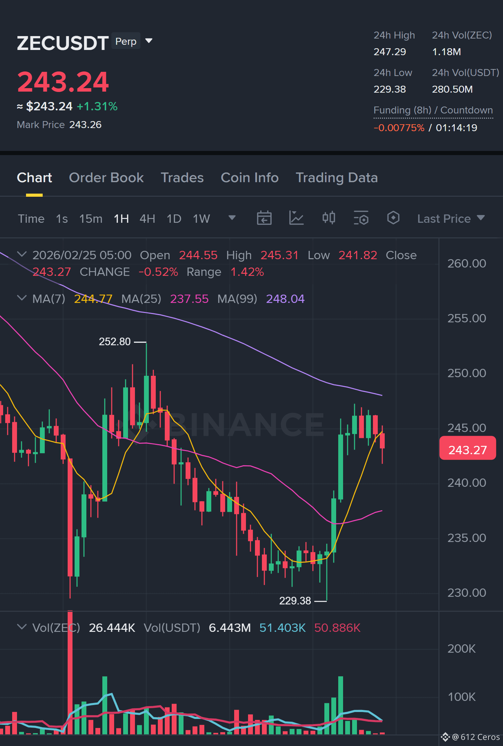Switch to the Order Book tab
This screenshot has height=746, width=503.
(106, 178)
